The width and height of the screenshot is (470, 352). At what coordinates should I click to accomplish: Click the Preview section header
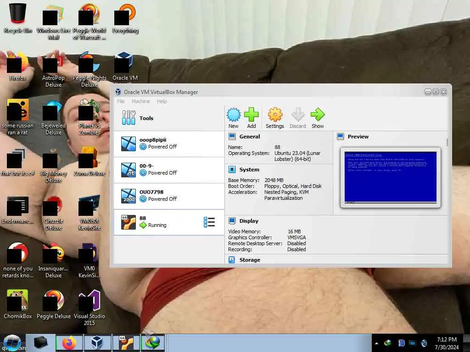[358, 137]
